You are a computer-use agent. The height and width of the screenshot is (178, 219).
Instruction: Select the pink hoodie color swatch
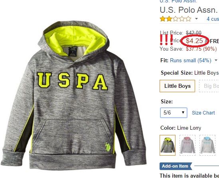point(187,145)
